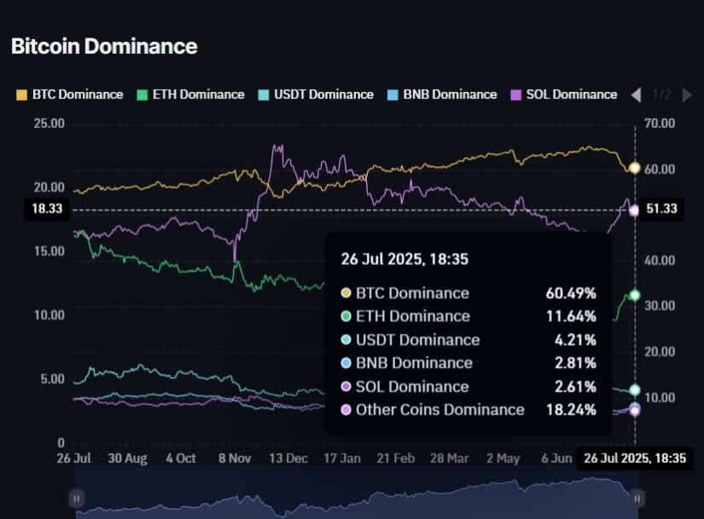Click the 51.33 right axis crosshair label
The width and height of the screenshot is (704, 519).
(661, 209)
